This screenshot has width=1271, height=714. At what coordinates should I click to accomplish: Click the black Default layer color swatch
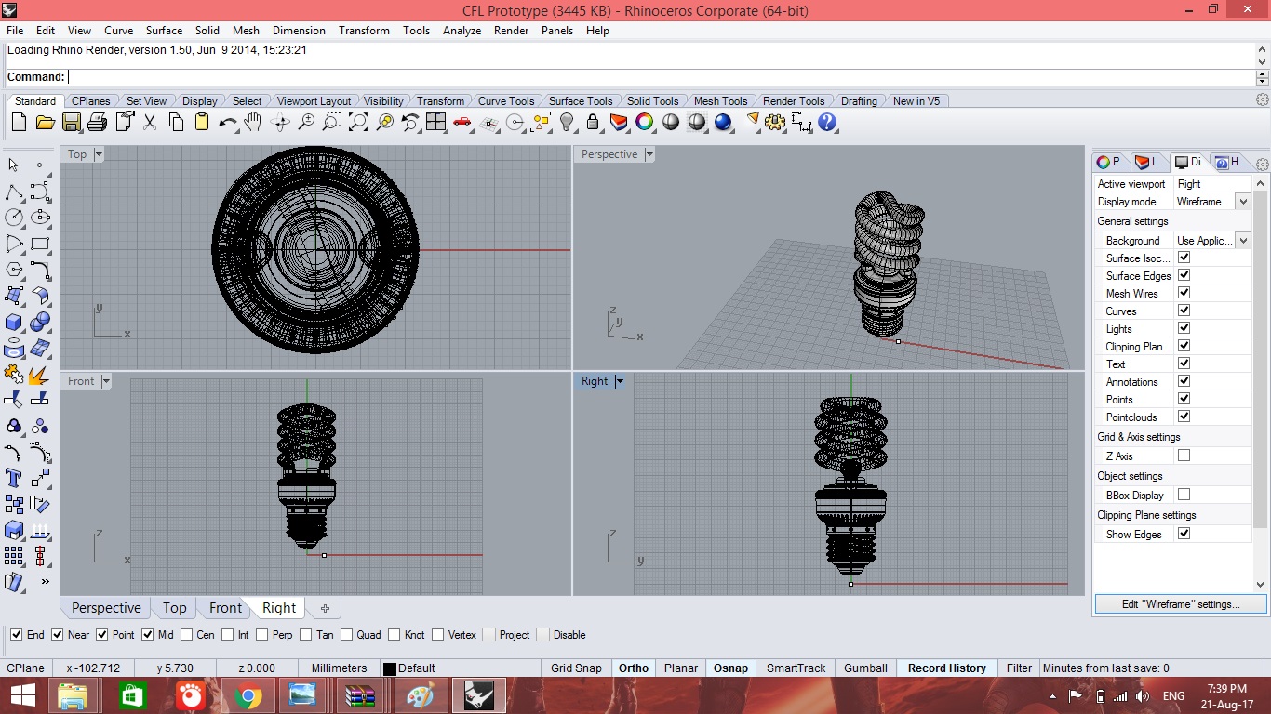pos(390,668)
